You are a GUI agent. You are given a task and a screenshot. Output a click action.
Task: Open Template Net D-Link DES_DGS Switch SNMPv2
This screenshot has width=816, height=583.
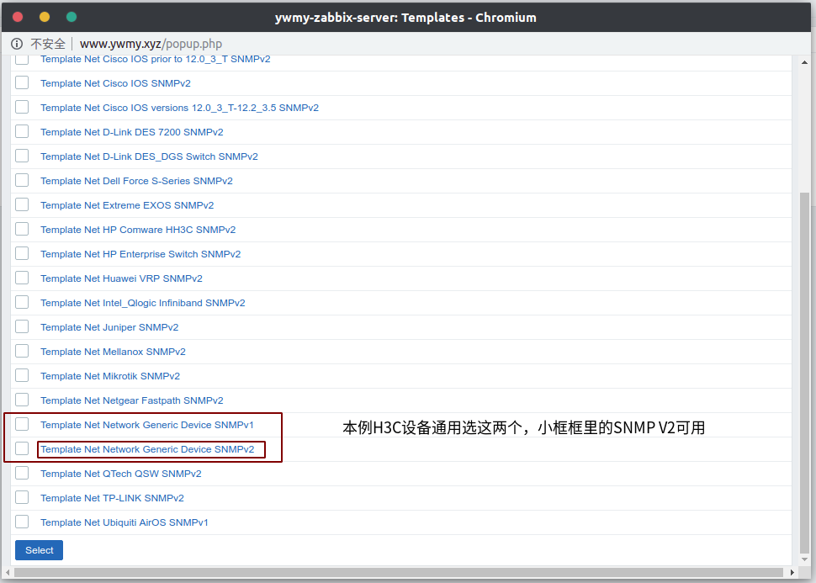pos(150,156)
